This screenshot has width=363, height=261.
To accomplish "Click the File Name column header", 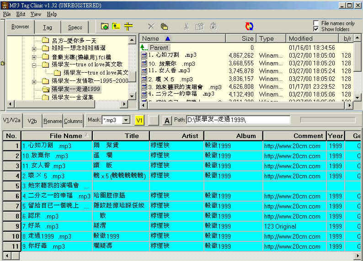I will [57, 136].
